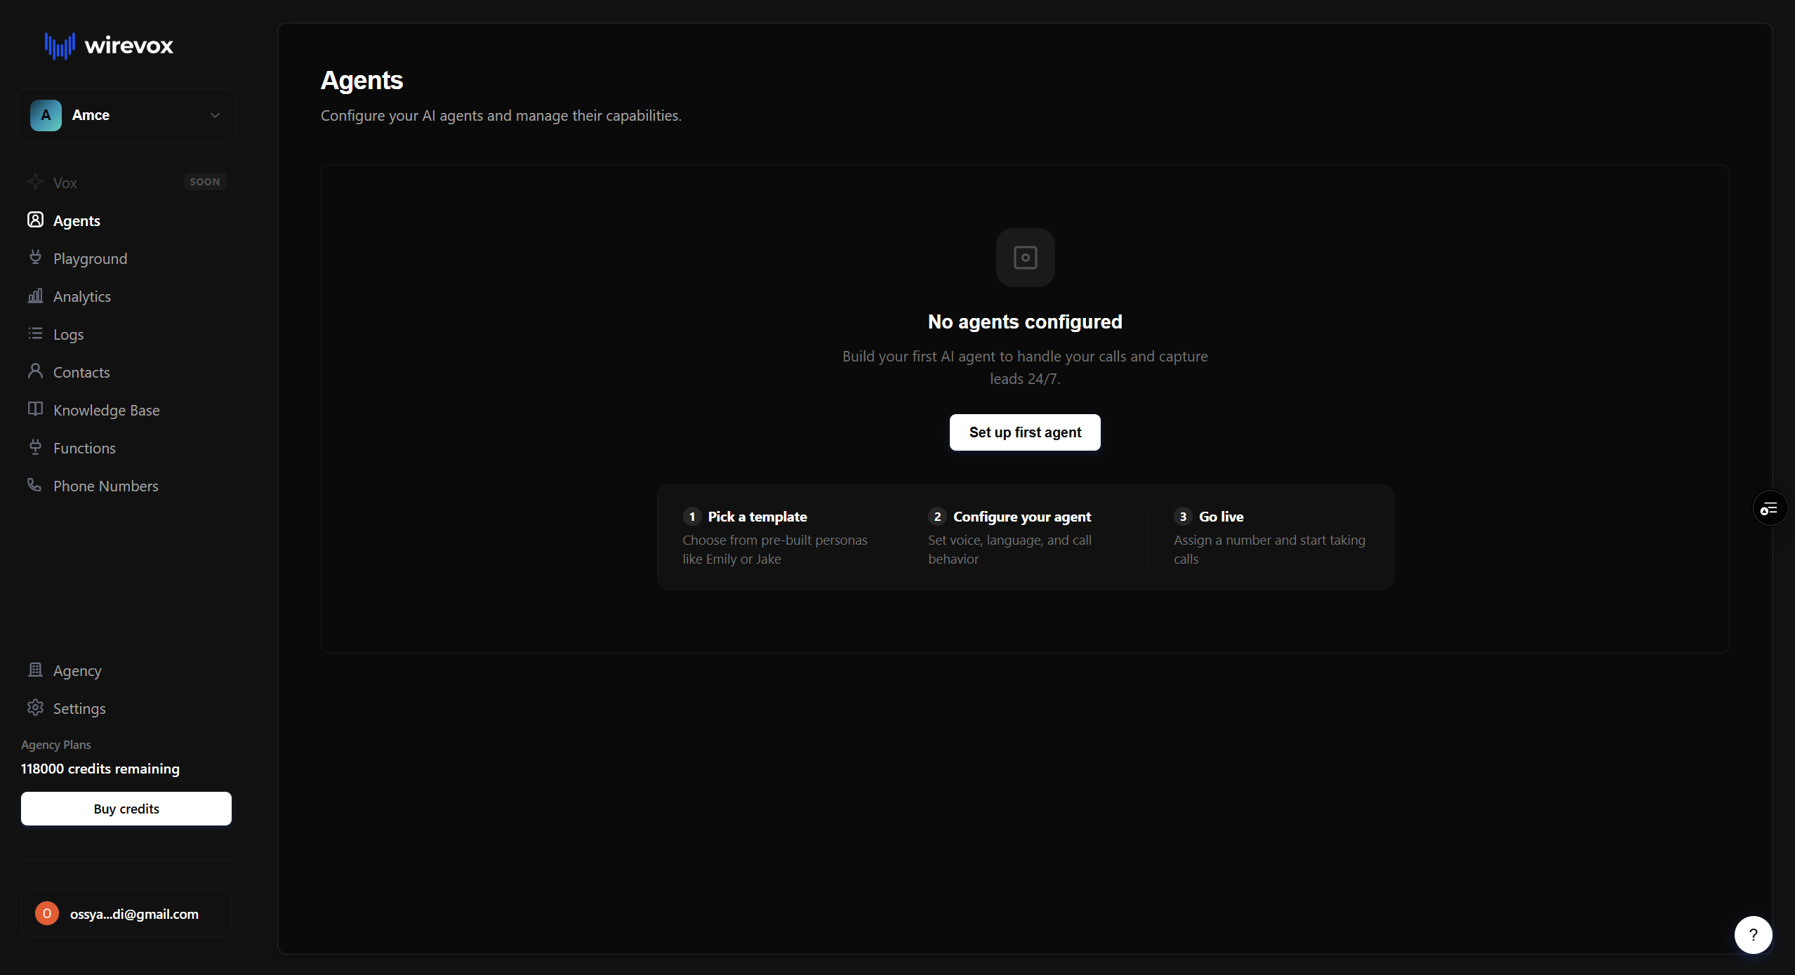Click the Functions plug icon
The image size is (1795, 975).
pyautogui.click(x=35, y=447)
